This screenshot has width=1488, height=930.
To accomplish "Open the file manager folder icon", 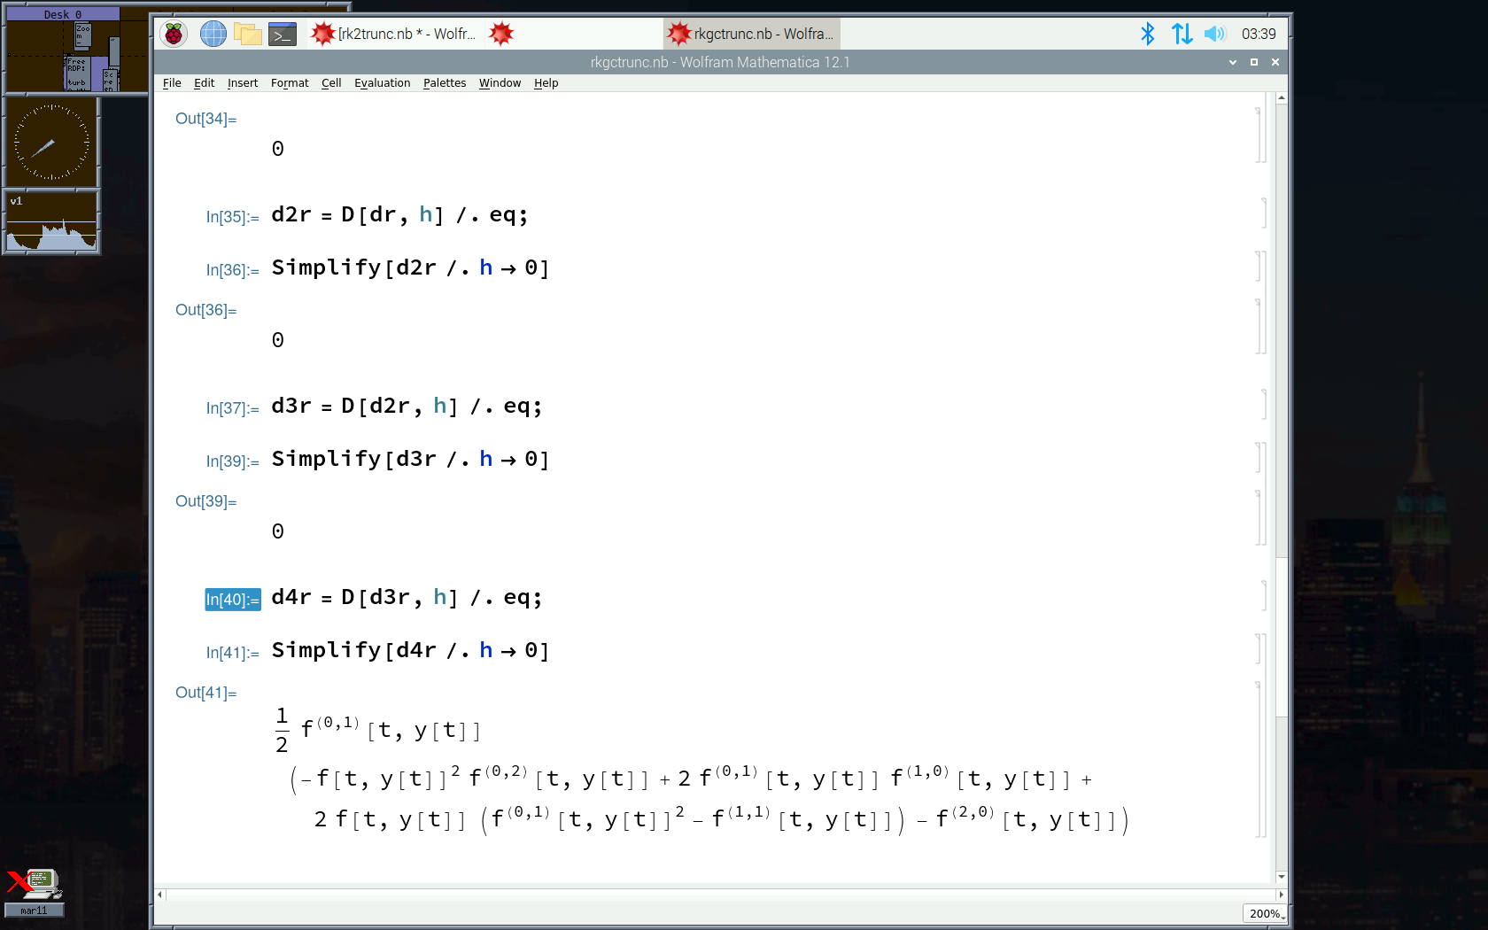I will (248, 34).
